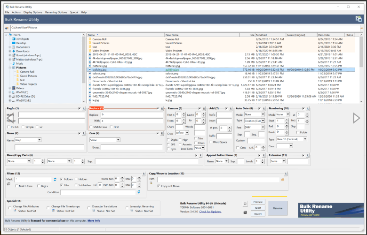Tick the Change File Attributes checkbox

tap(10, 208)
